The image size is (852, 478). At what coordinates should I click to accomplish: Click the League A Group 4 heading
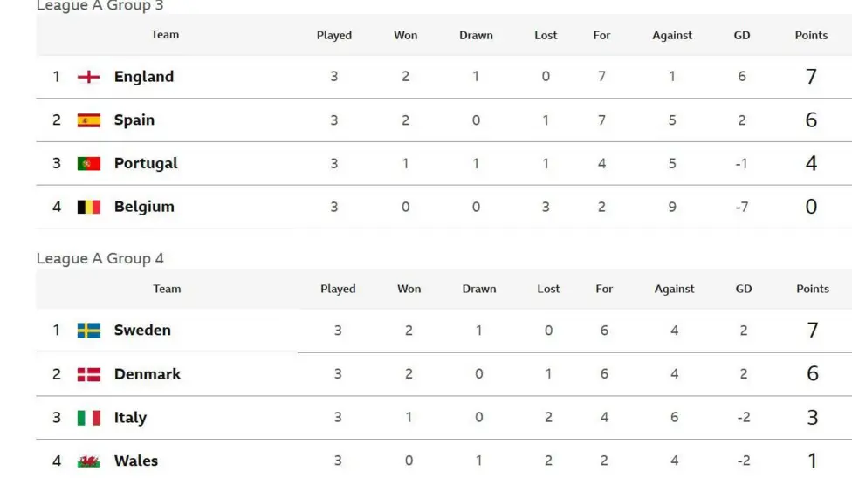(100, 258)
